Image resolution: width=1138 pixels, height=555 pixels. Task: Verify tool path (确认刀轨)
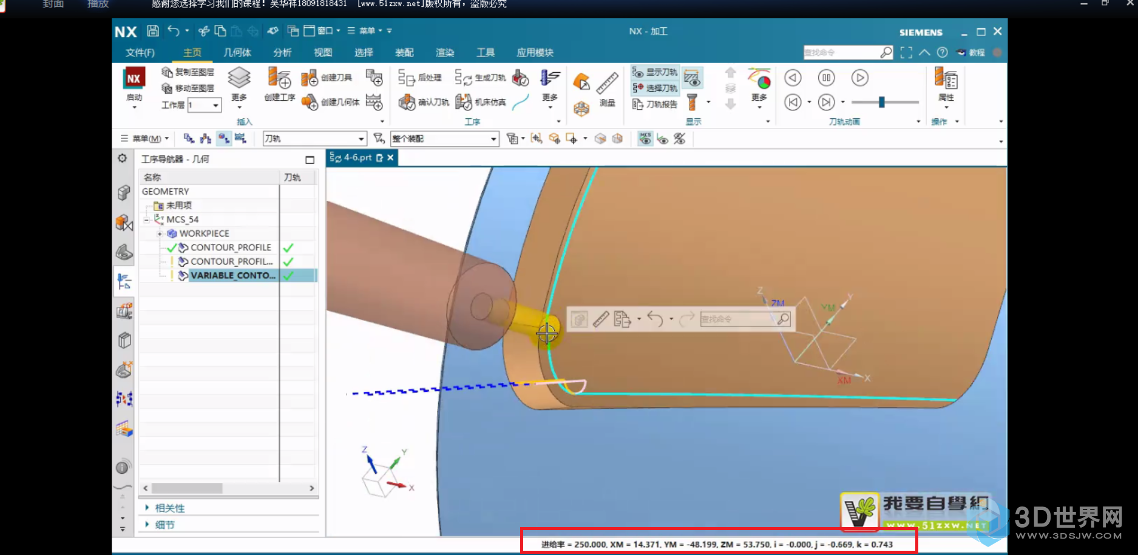[424, 102]
